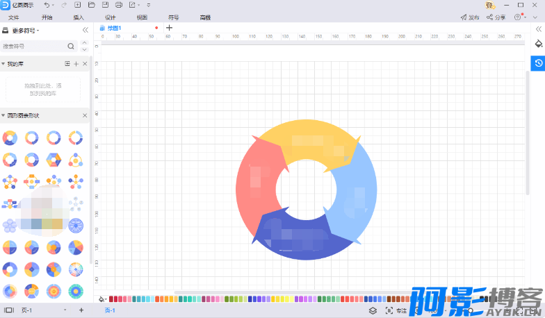Open the help question-mark icon
The height and width of the screenshot is (318, 545).
[x=517, y=17]
